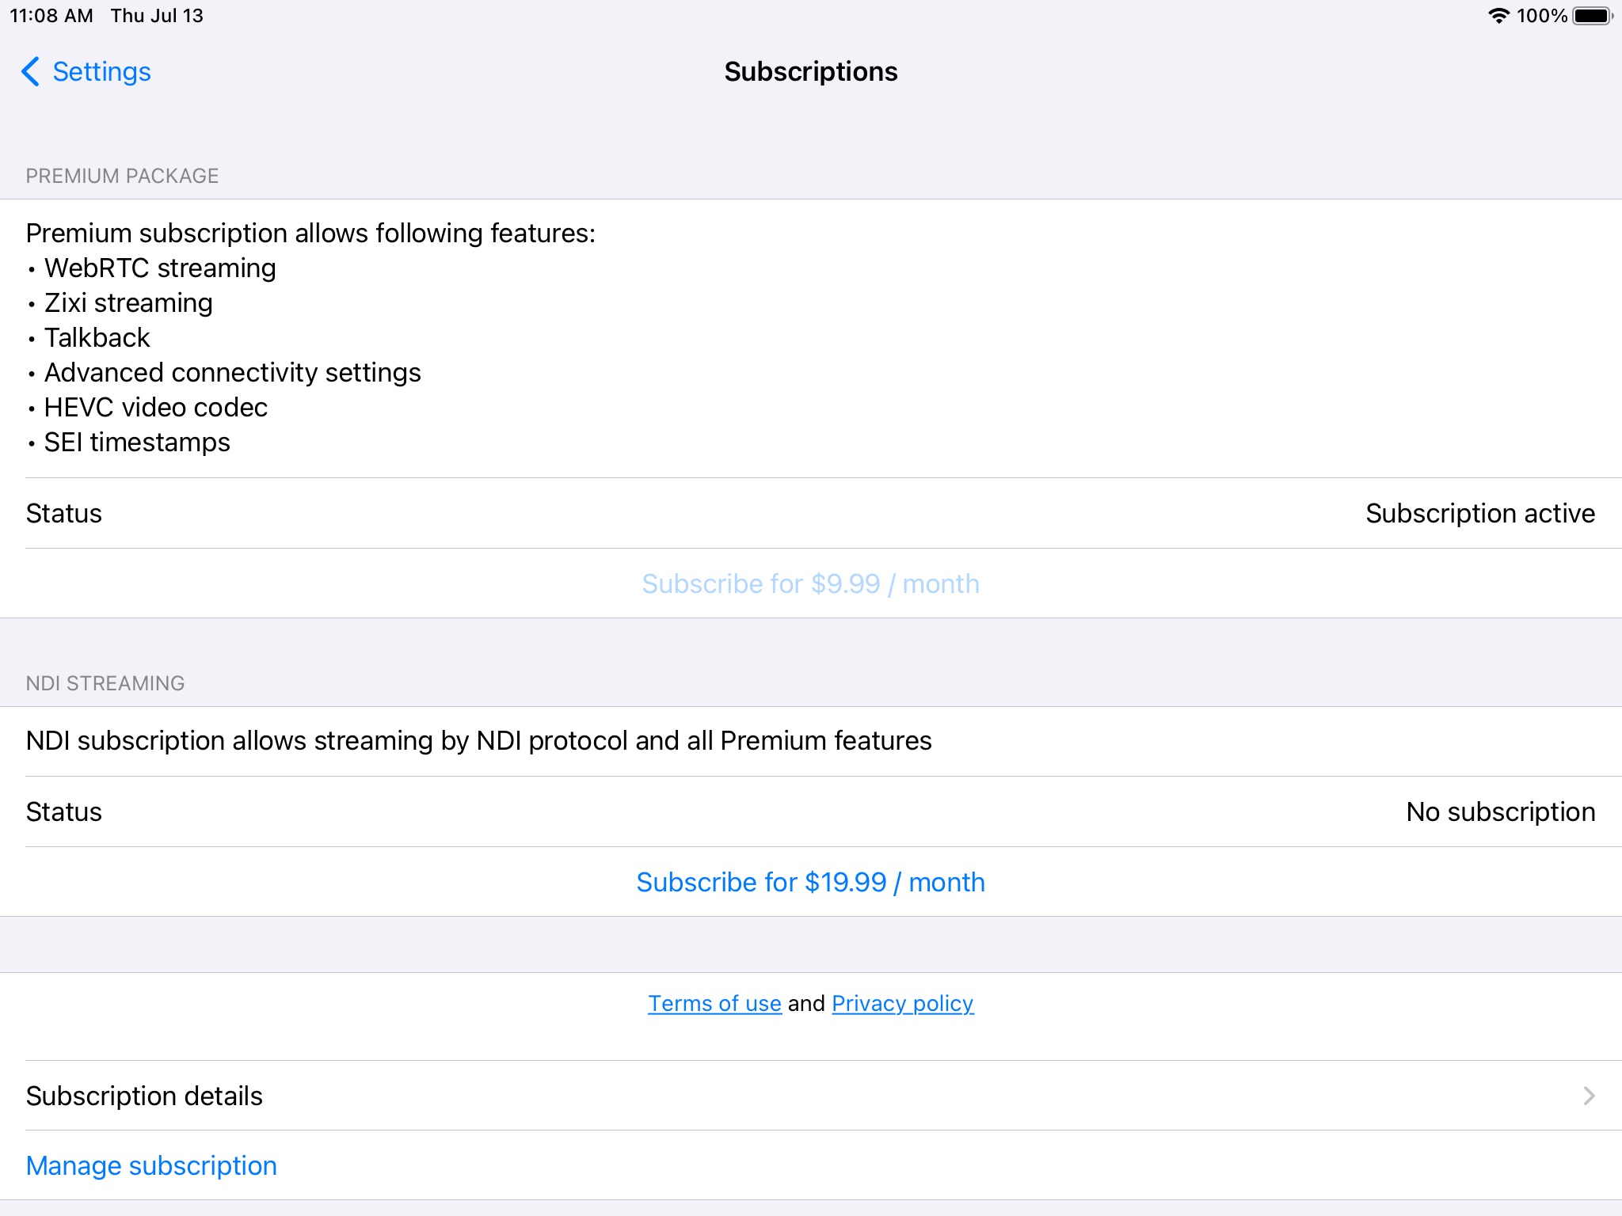The width and height of the screenshot is (1622, 1216).
Task: Open the Privacy policy link
Action: 903,1003
